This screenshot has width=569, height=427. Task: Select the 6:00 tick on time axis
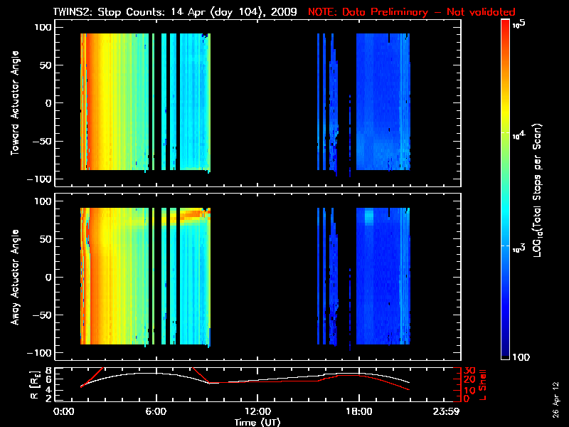pos(156,412)
